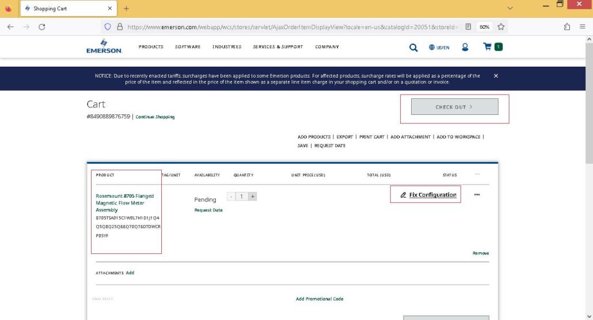Click the address bar URL field

292,27
